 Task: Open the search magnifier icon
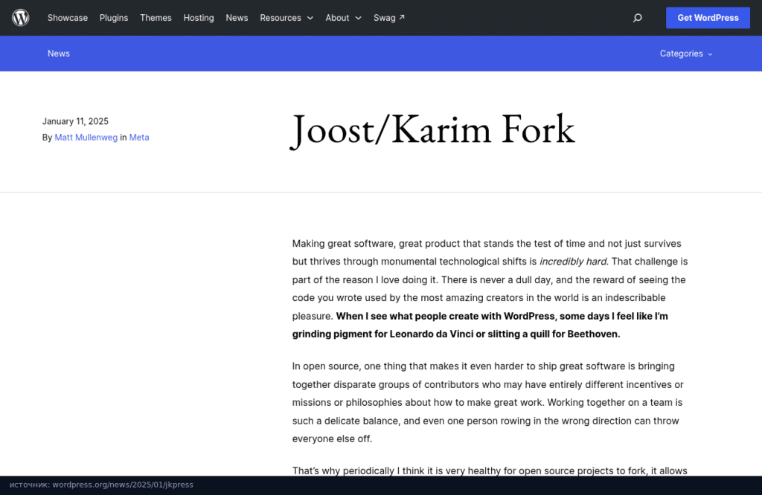pyautogui.click(x=637, y=18)
